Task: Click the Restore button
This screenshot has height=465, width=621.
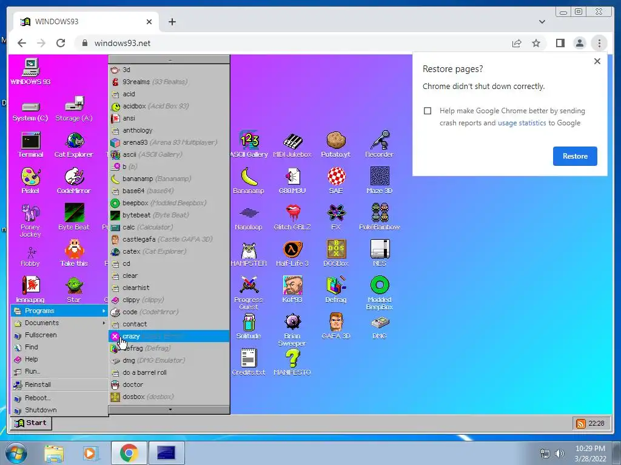Action: [575, 156]
